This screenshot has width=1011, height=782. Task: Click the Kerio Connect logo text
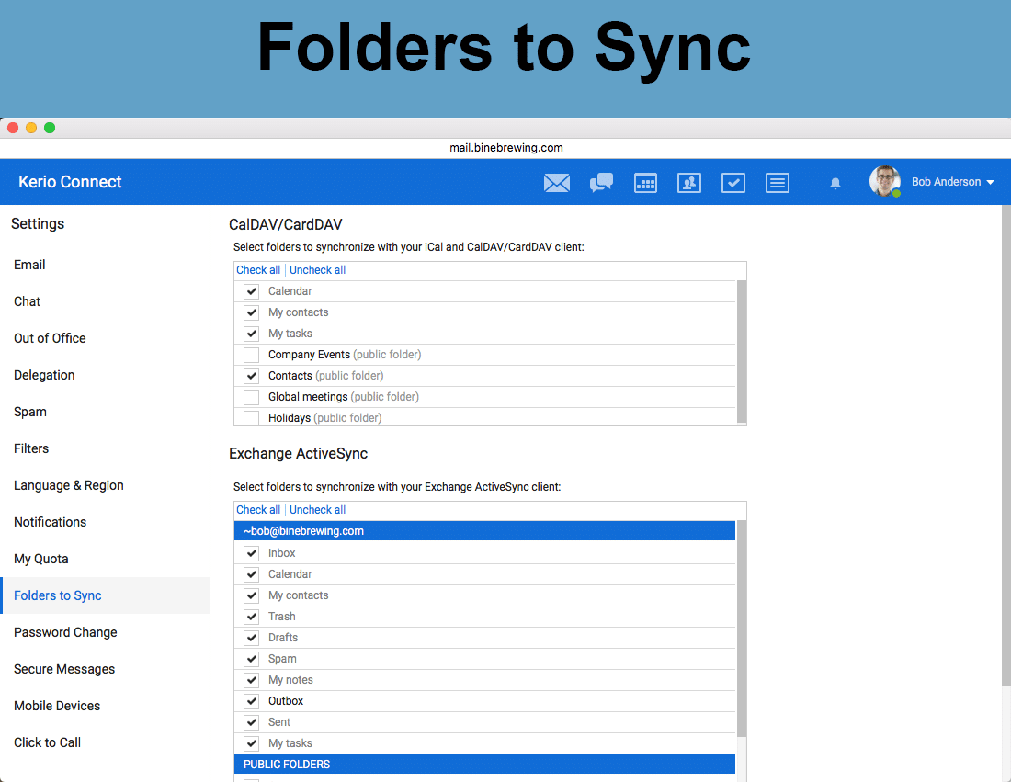[x=70, y=182]
